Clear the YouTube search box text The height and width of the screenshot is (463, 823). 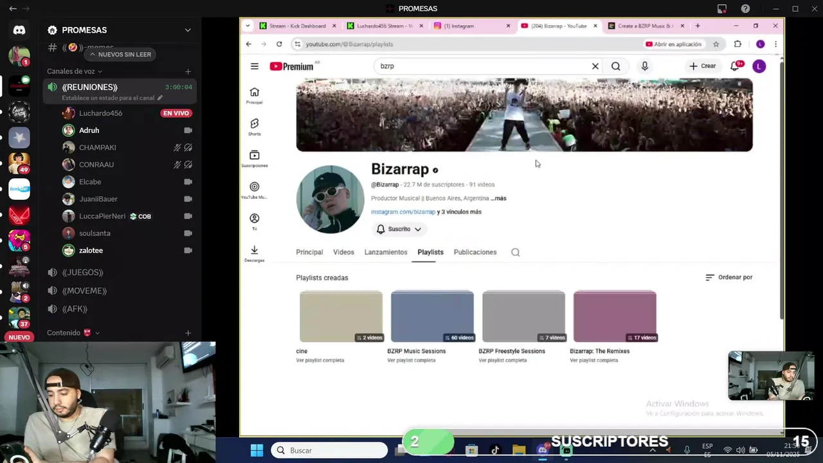point(595,66)
